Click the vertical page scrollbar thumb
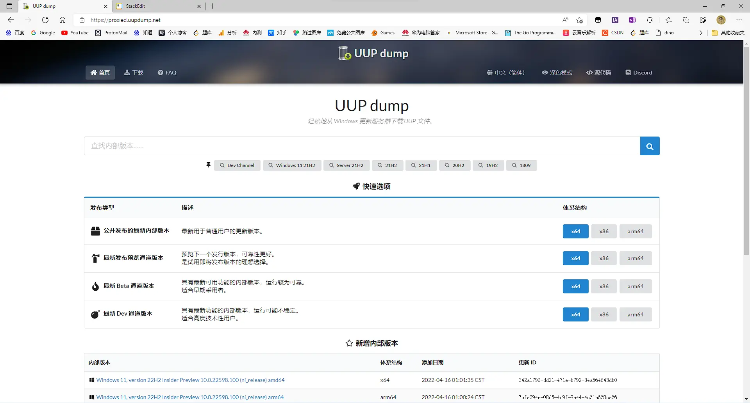 tap(746, 151)
